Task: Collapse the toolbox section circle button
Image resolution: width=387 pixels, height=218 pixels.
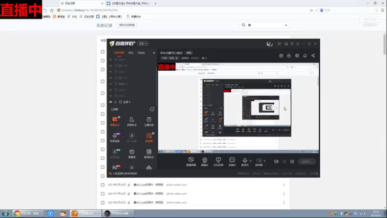Action: [x=152, y=109]
